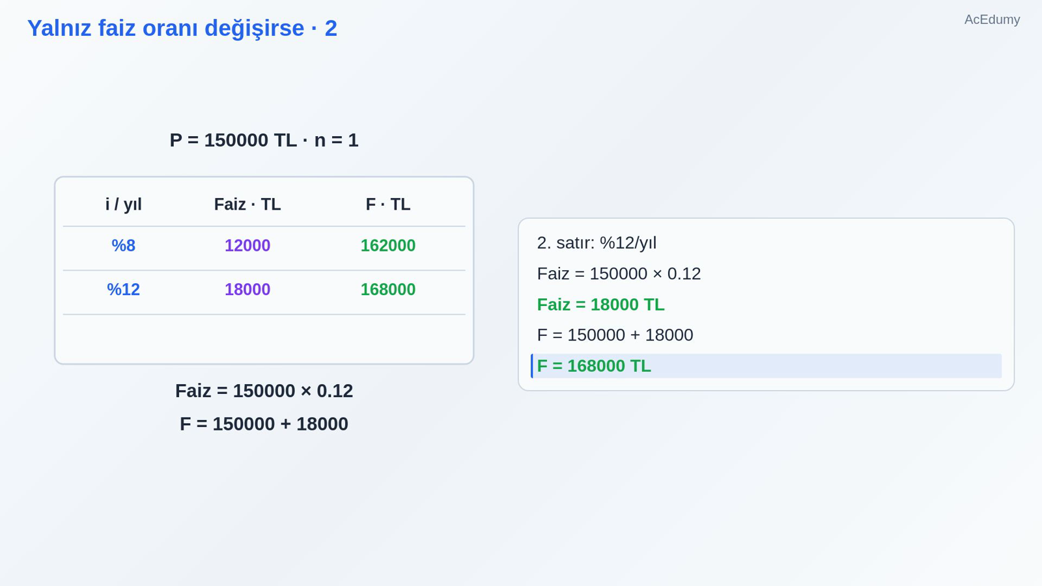This screenshot has height=586, width=1042.
Task: Select the "%8" rate cell
Action: click(x=124, y=245)
